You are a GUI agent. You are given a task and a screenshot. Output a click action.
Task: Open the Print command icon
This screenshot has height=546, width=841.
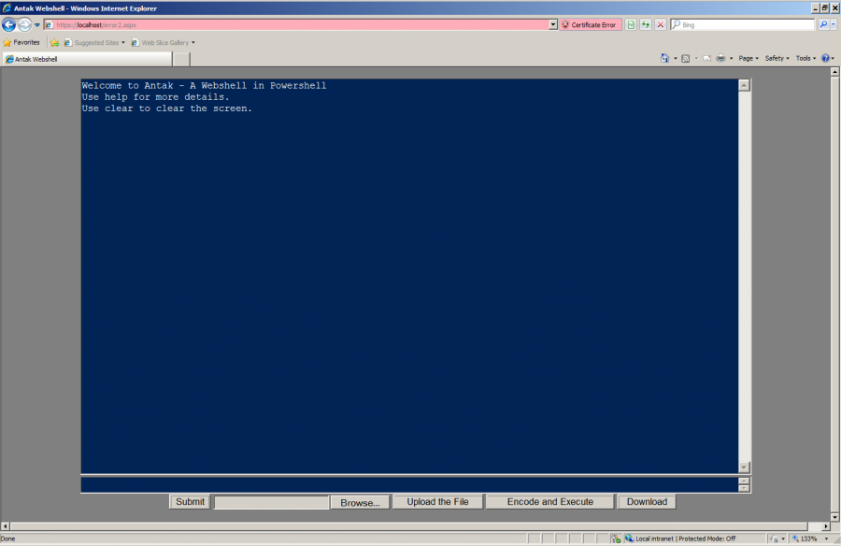click(720, 57)
